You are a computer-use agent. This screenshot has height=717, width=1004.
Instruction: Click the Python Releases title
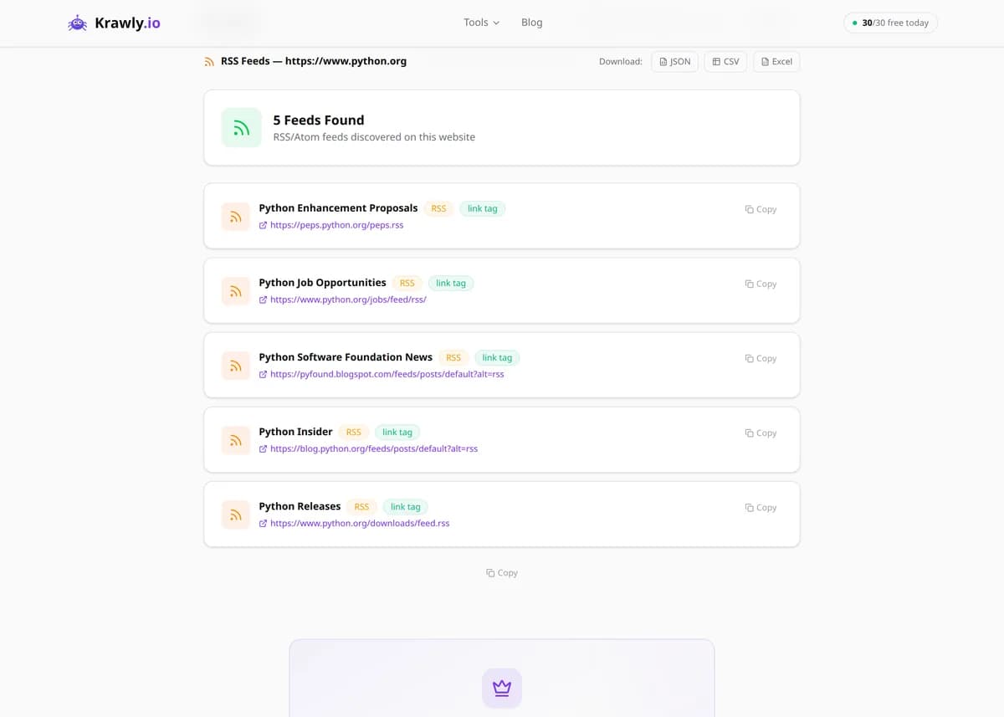pyautogui.click(x=300, y=505)
